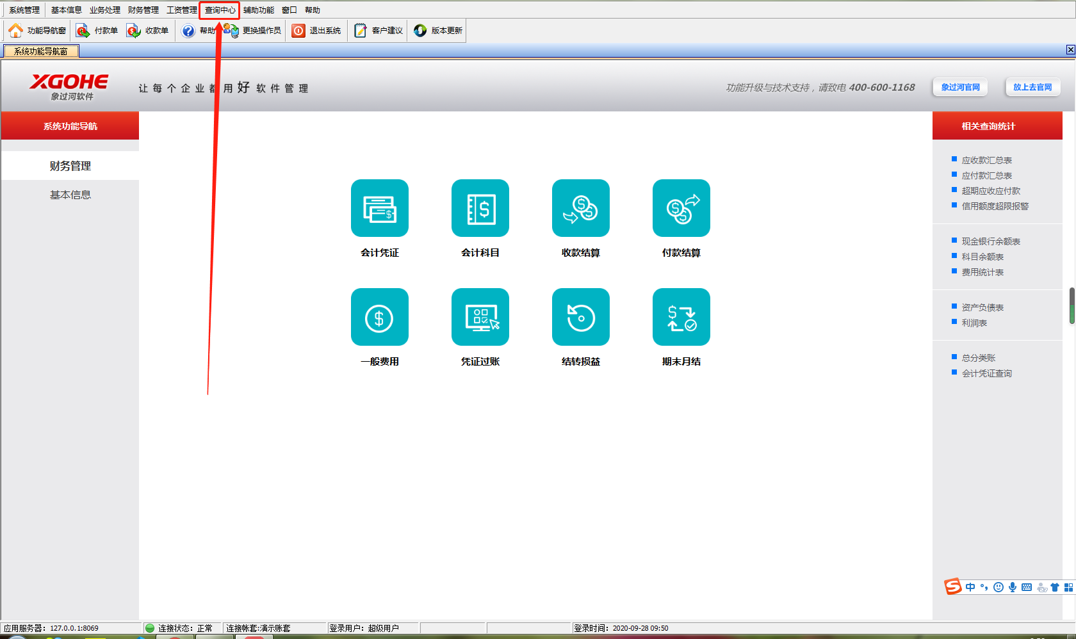Open the 应收款汇总表 report link
This screenshot has width=1076, height=639.
click(986, 160)
